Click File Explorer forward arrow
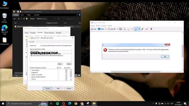The height and width of the screenshot is (106, 189). pyautogui.click(x=18, y=19)
